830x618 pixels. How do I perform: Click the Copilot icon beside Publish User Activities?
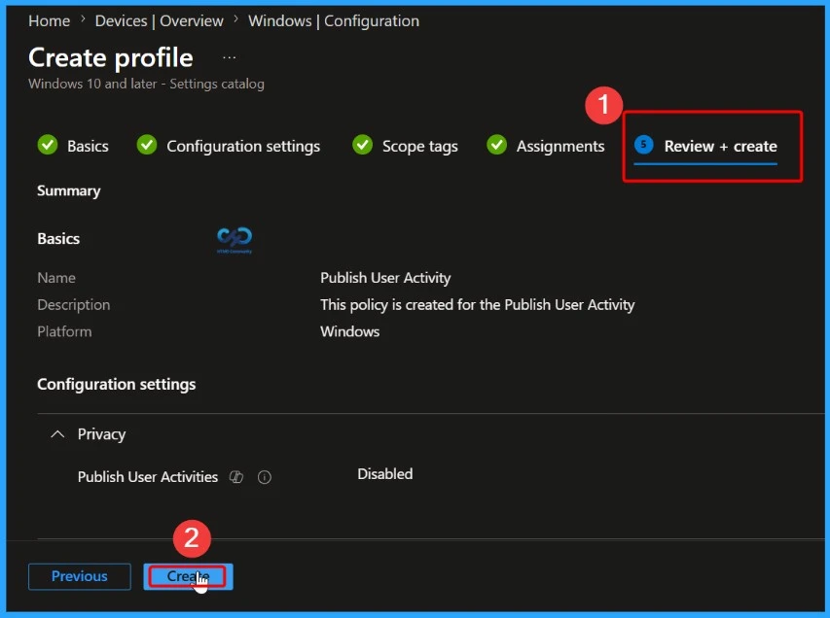pyautogui.click(x=236, y=477)
